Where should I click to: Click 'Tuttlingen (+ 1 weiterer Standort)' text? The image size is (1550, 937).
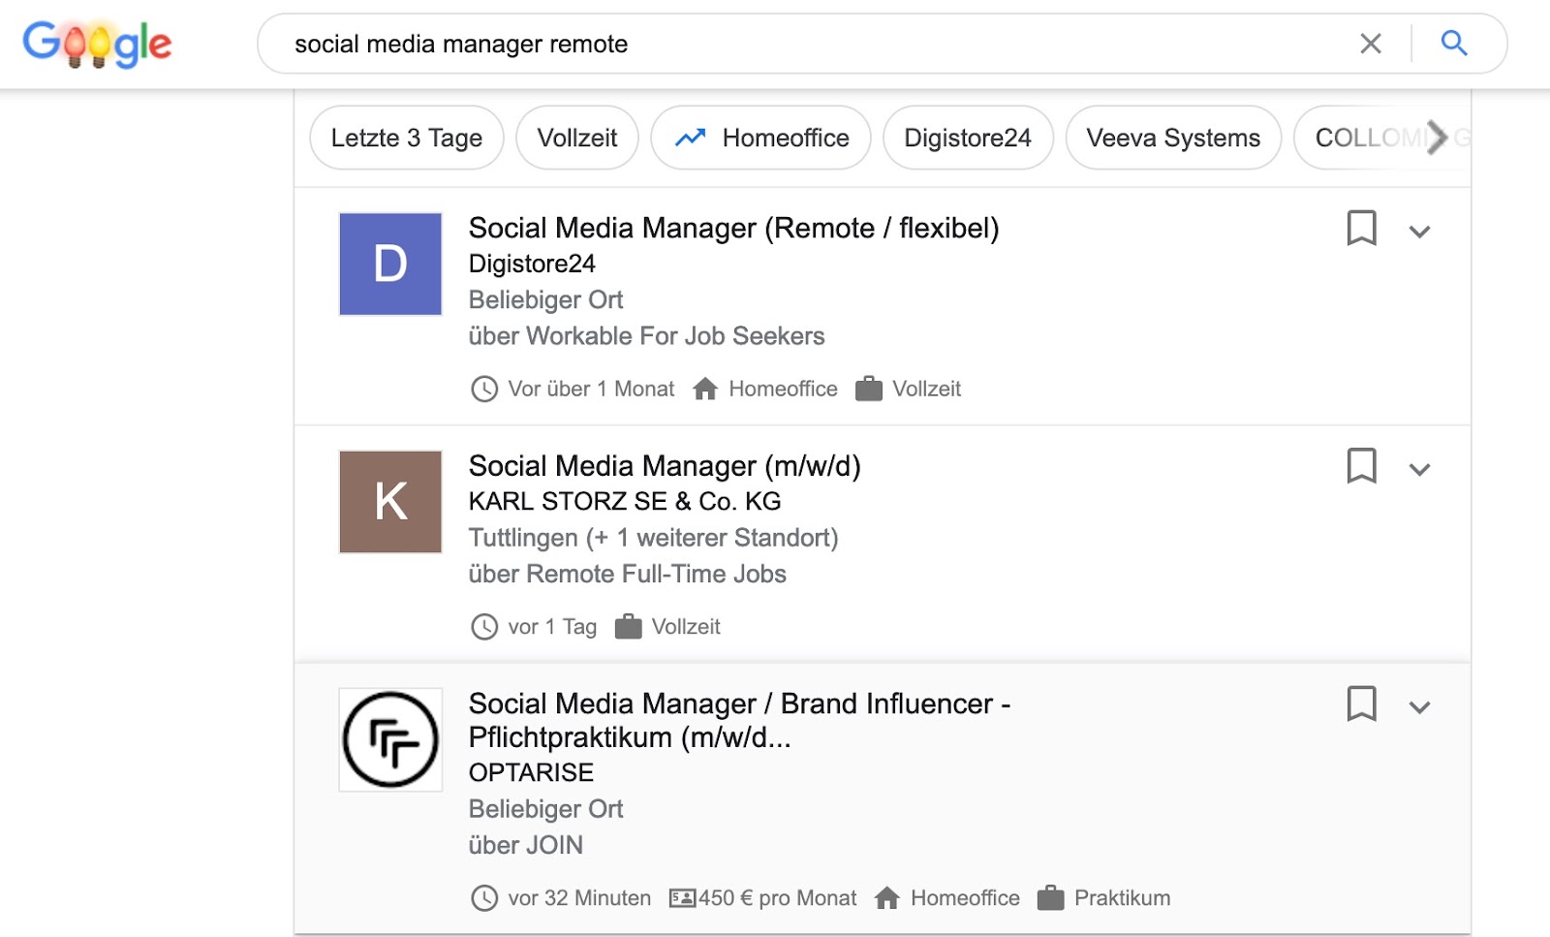653,538
